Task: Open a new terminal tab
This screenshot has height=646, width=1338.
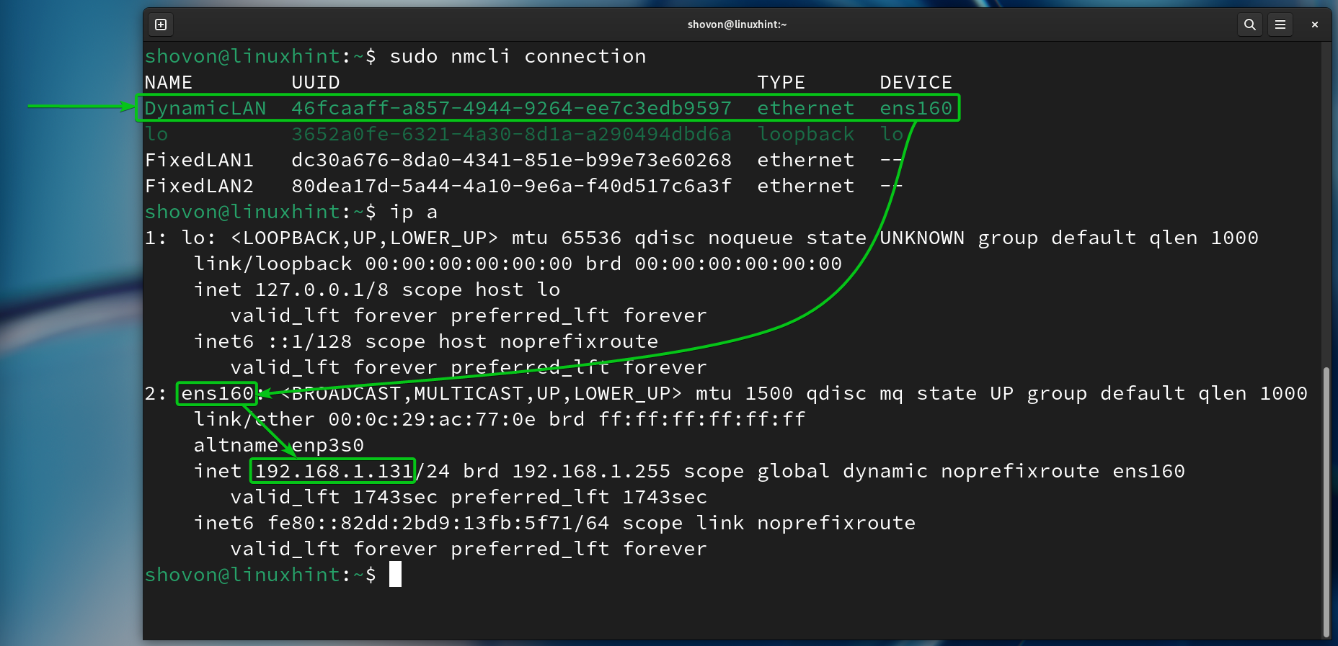Action: (161, 24)
